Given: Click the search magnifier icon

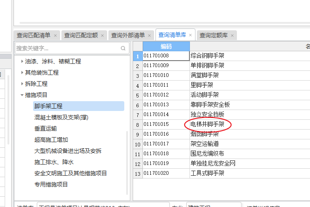Looking at the screenshot, I should 123,48.
